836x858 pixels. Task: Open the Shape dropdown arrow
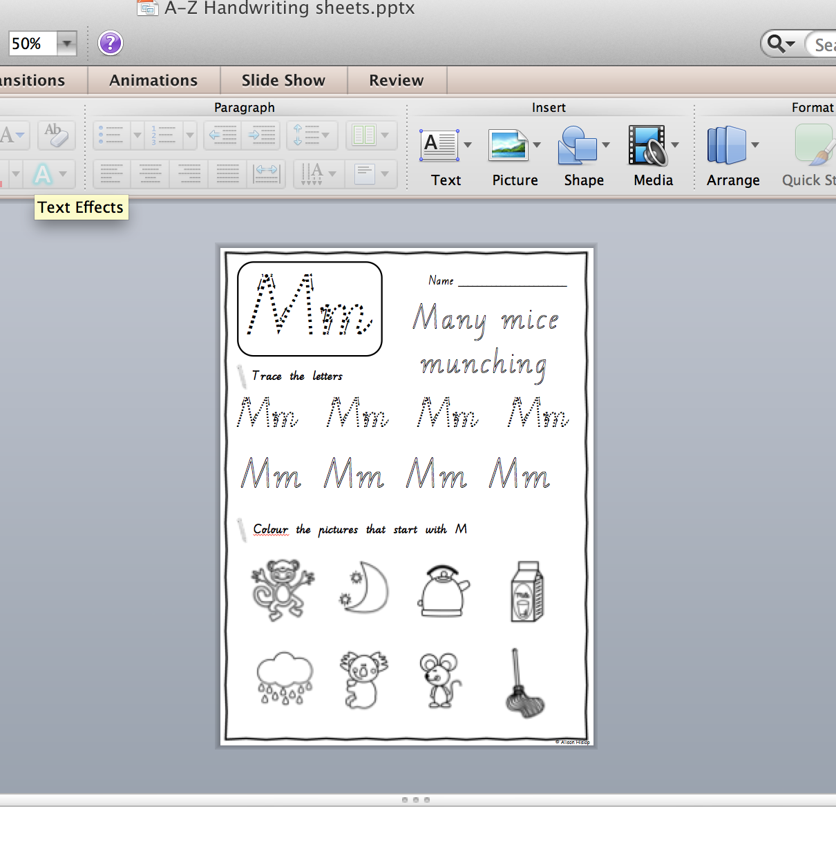(606, 145)
